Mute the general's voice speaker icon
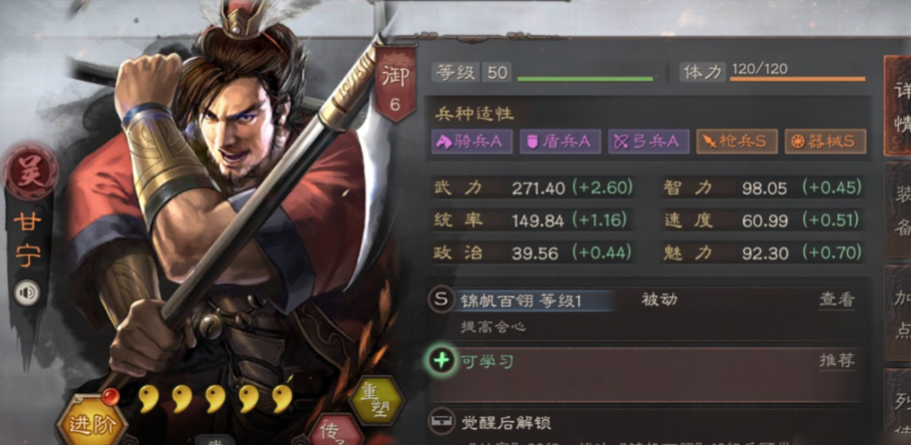Screen dimensions: 911x445 (27, 292)
